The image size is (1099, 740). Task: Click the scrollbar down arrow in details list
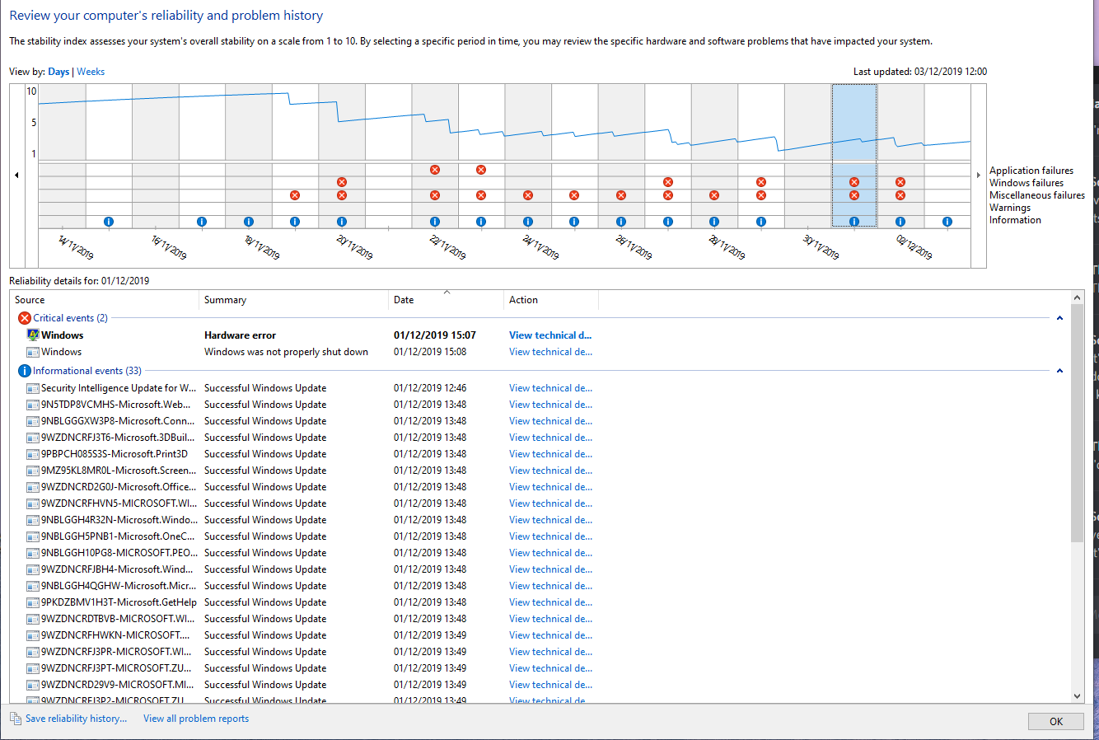1077,696
